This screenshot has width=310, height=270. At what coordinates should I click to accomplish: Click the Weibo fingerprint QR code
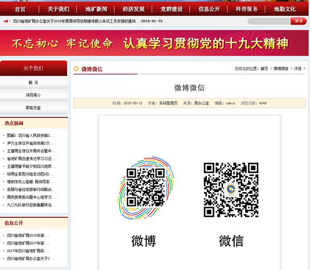click(146, 188)
